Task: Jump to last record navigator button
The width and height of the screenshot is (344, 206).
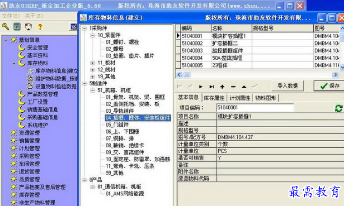Action: pos(212,86)
